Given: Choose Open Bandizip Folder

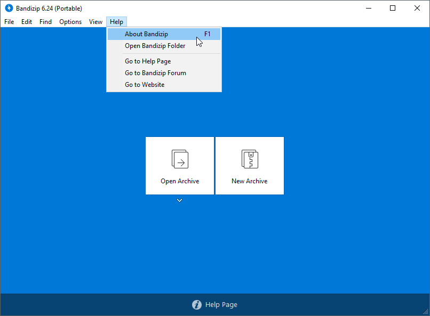Looking at the screenshot, I should click(x=164, y=46).
